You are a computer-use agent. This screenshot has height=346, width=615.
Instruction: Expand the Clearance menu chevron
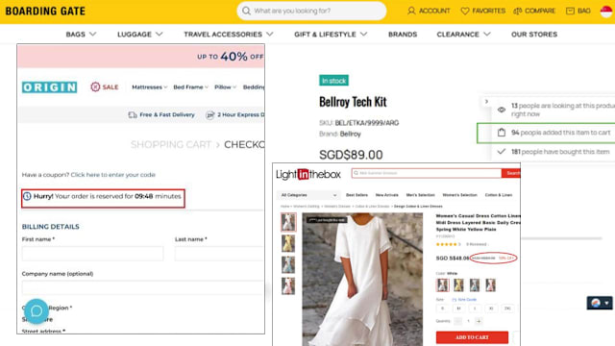(487, 35)
